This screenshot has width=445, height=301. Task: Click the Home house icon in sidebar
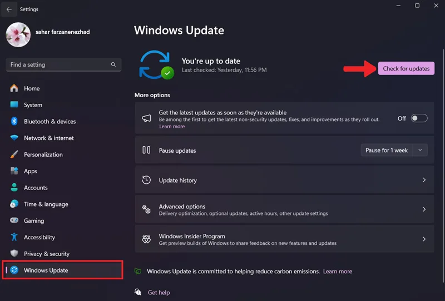pyautogui.click(x=14, y=88)
